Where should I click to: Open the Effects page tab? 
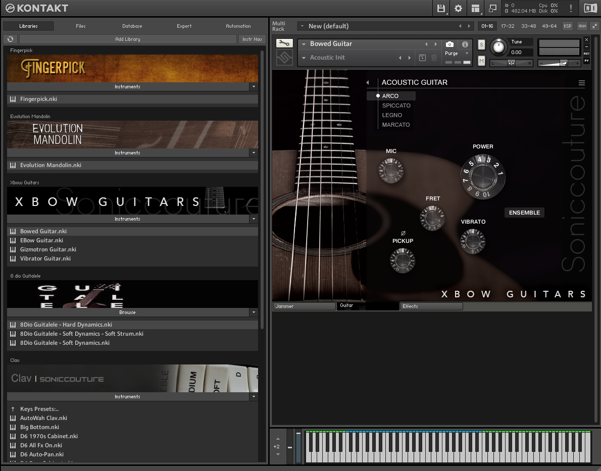431,306
